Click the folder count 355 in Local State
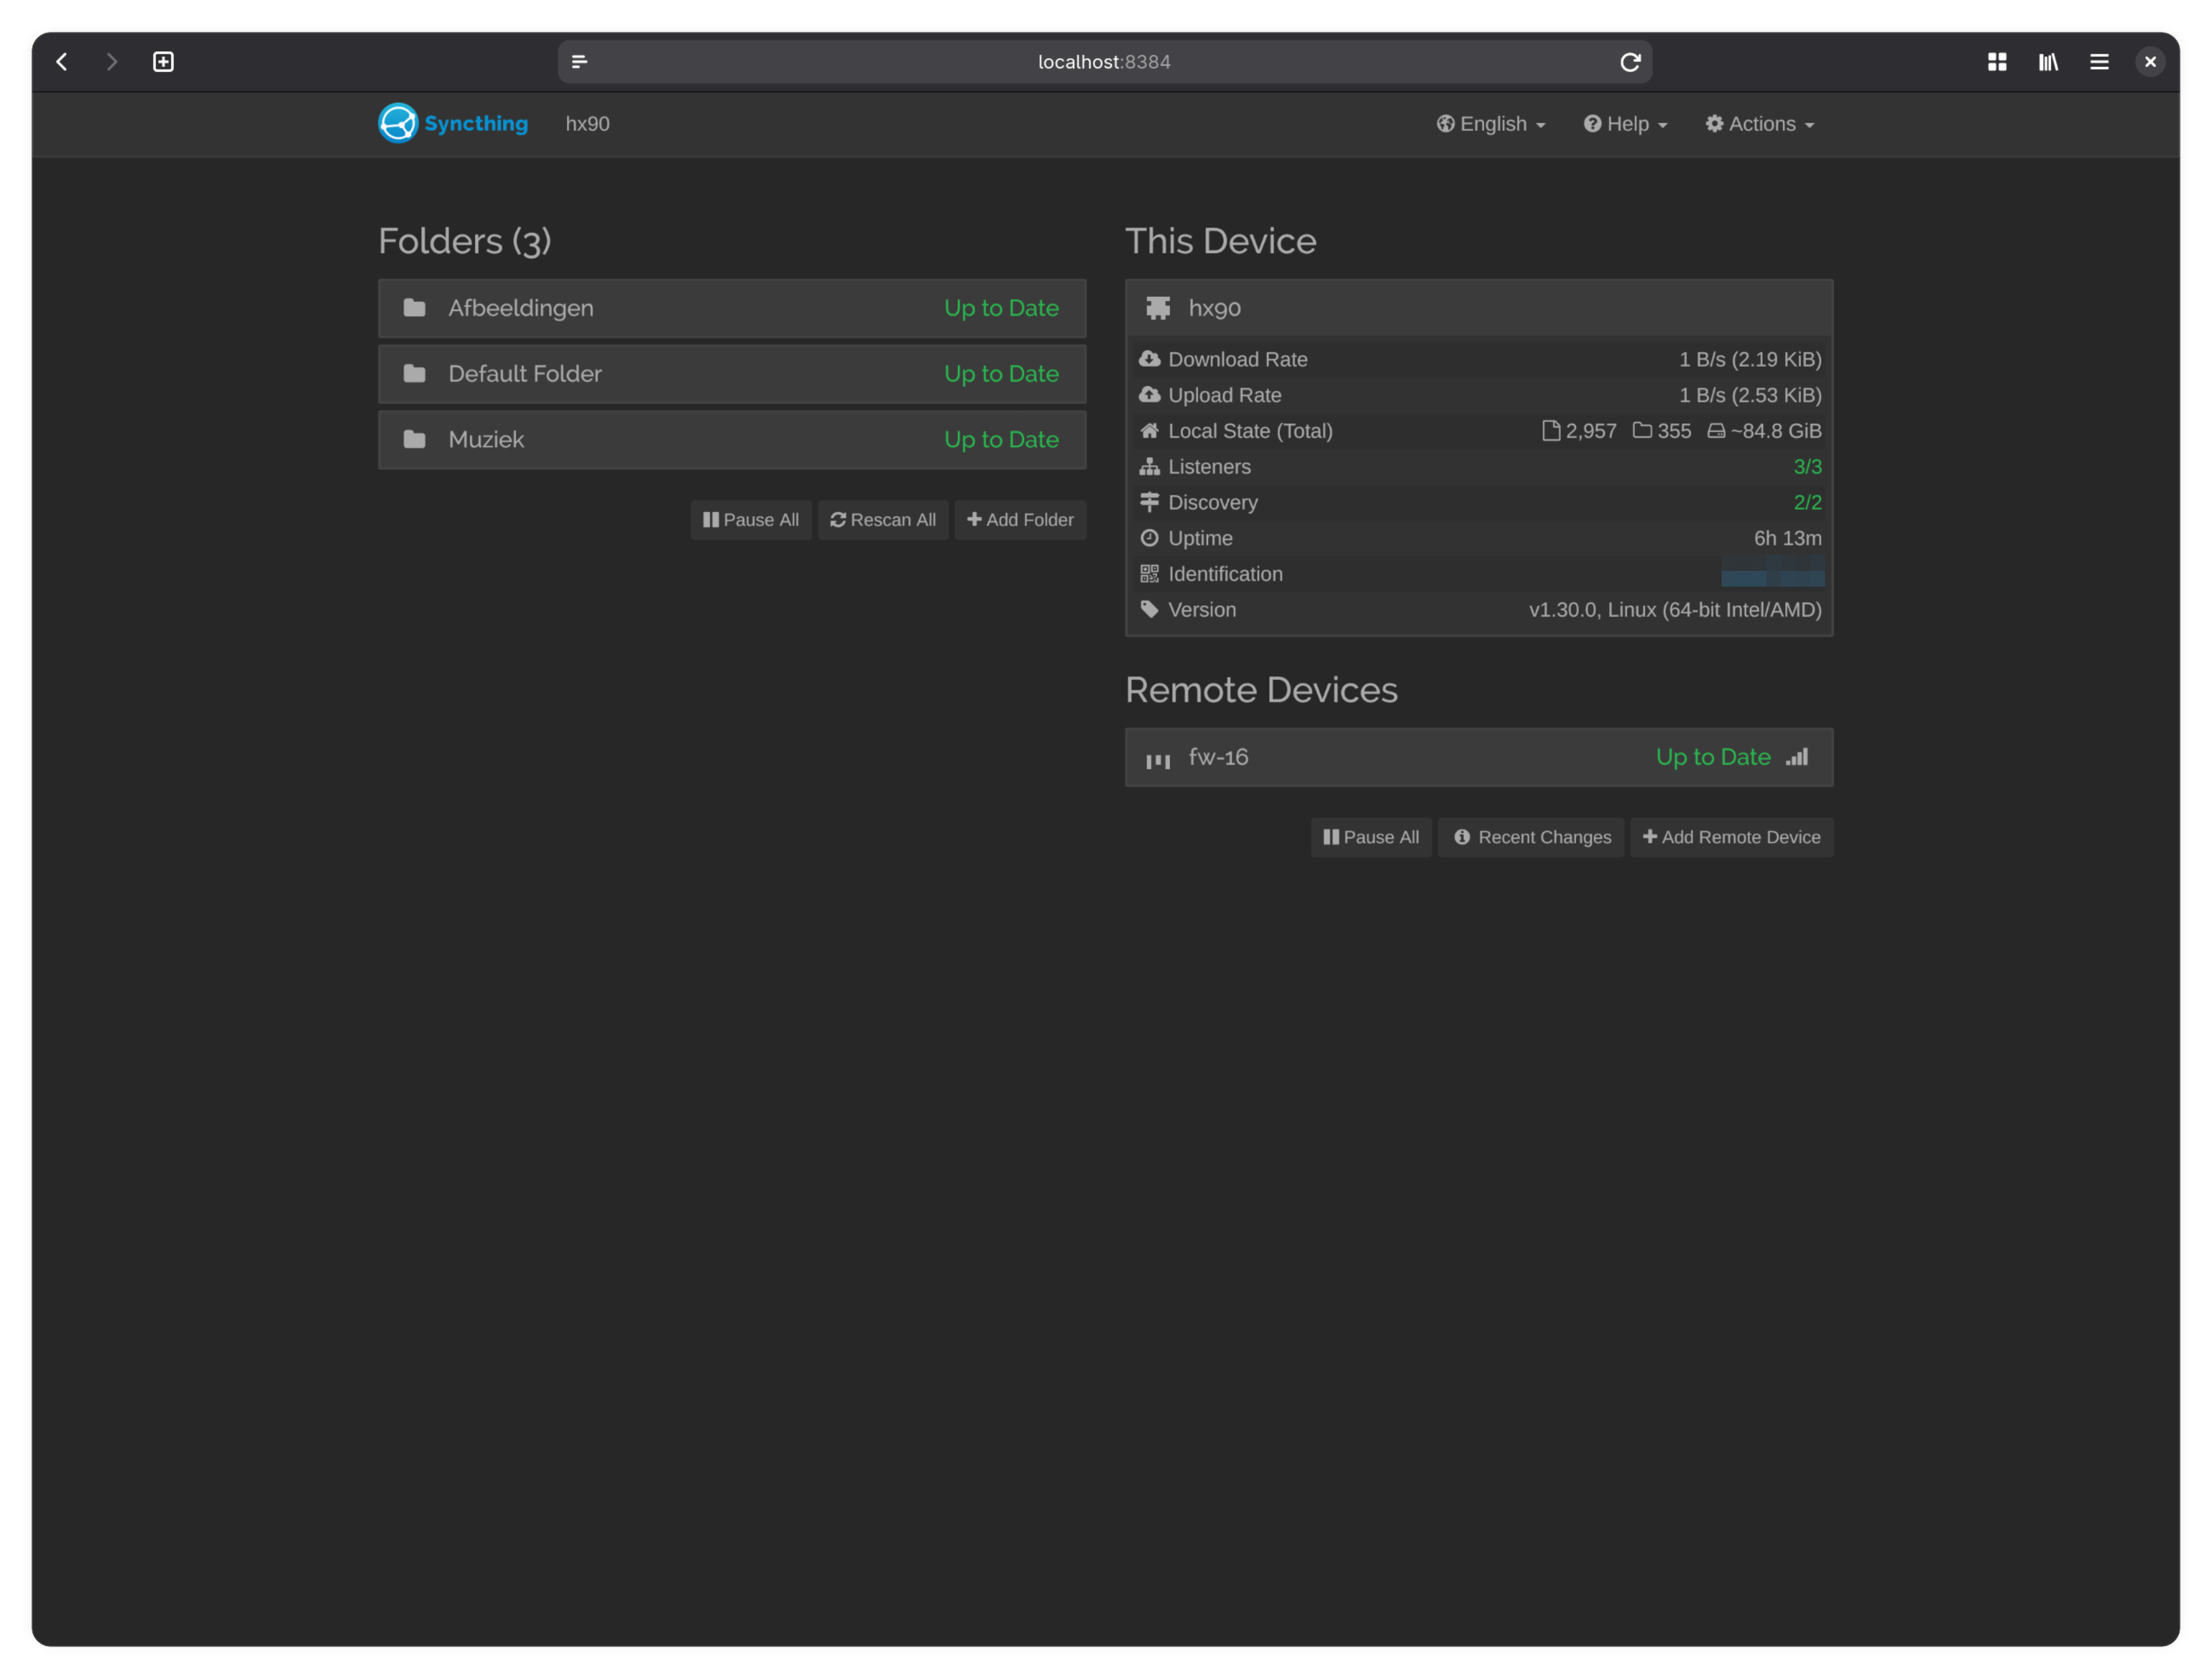This screenshot has height=1678, width=2212. point(1674,431)
